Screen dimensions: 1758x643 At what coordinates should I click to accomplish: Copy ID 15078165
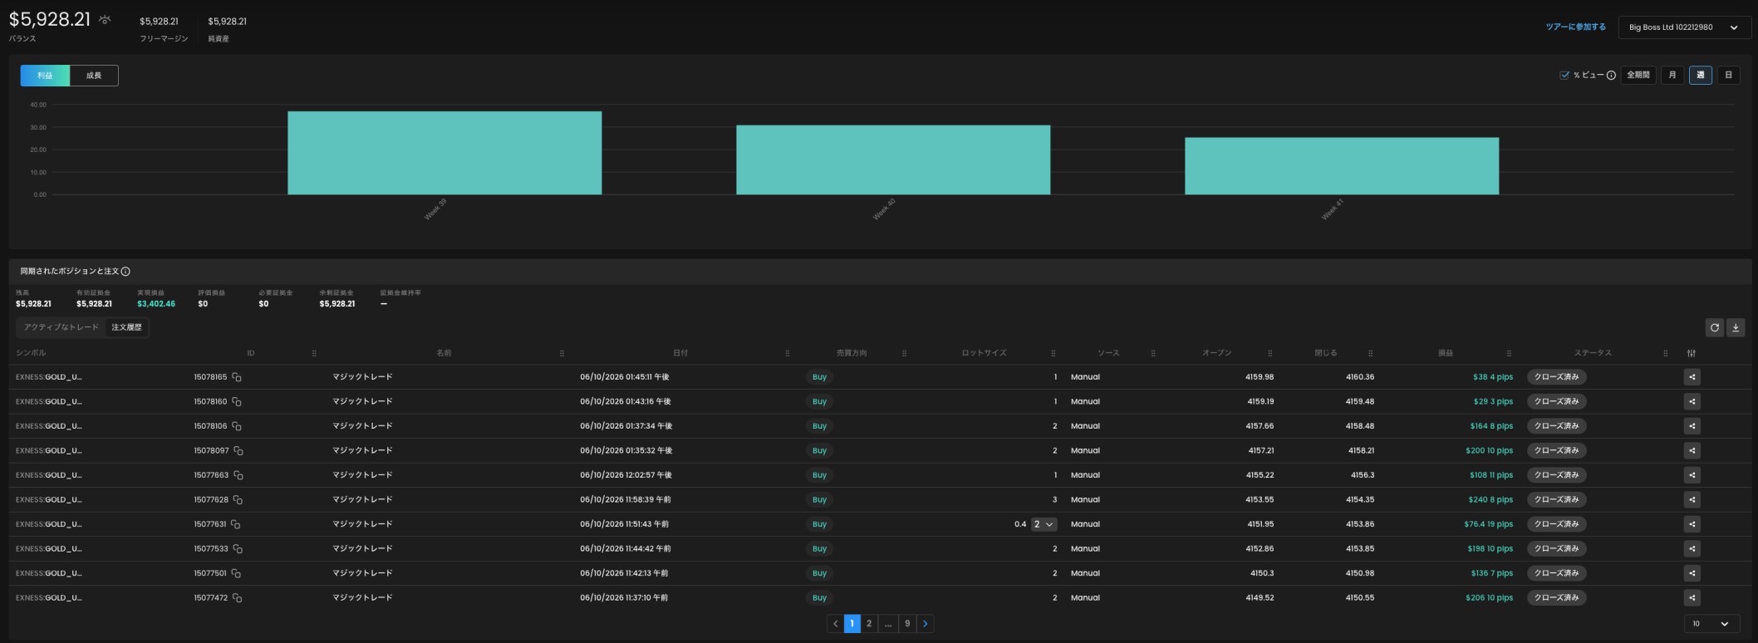point(237,377)
